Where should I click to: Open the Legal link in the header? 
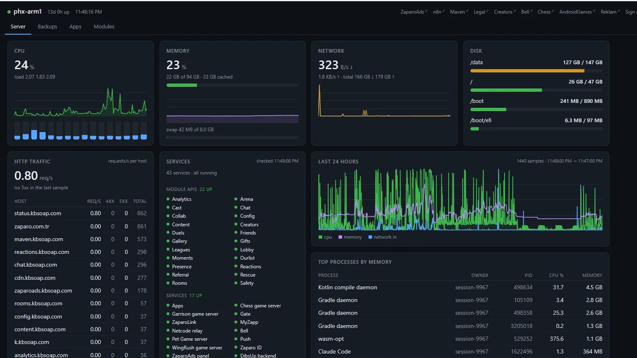(x=481, y=12)
